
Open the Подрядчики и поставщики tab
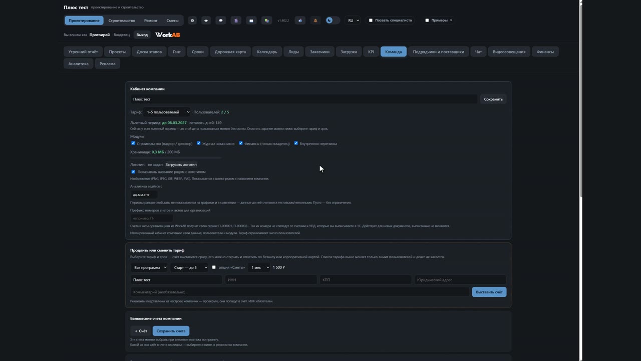tap(438, 52)
